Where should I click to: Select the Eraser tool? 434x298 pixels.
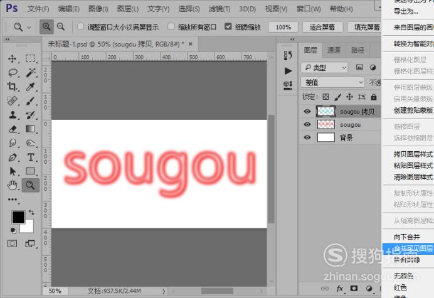[x=13, y=129]
